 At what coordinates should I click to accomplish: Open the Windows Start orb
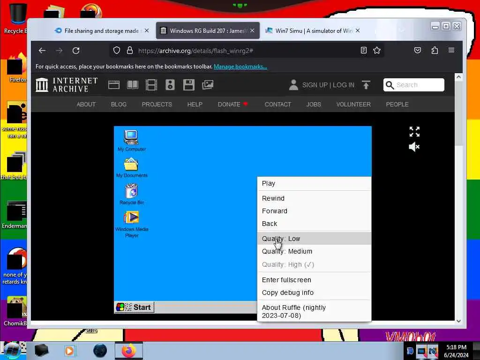12,351
